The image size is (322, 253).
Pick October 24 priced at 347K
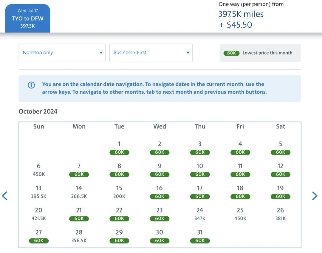[x=200, y=214]
